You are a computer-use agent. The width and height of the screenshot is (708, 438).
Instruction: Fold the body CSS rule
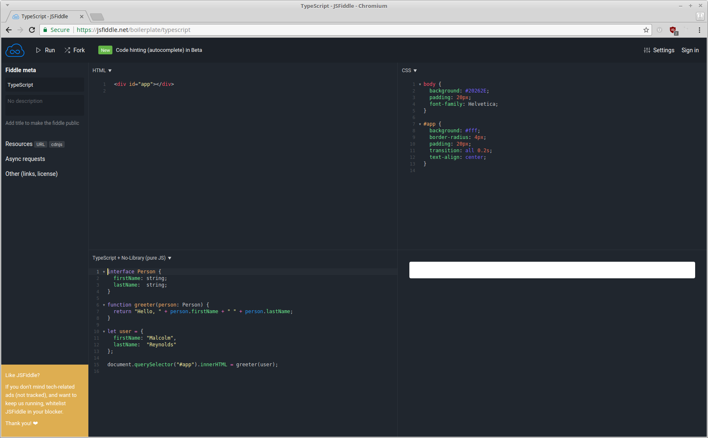(x=420, y=84)
